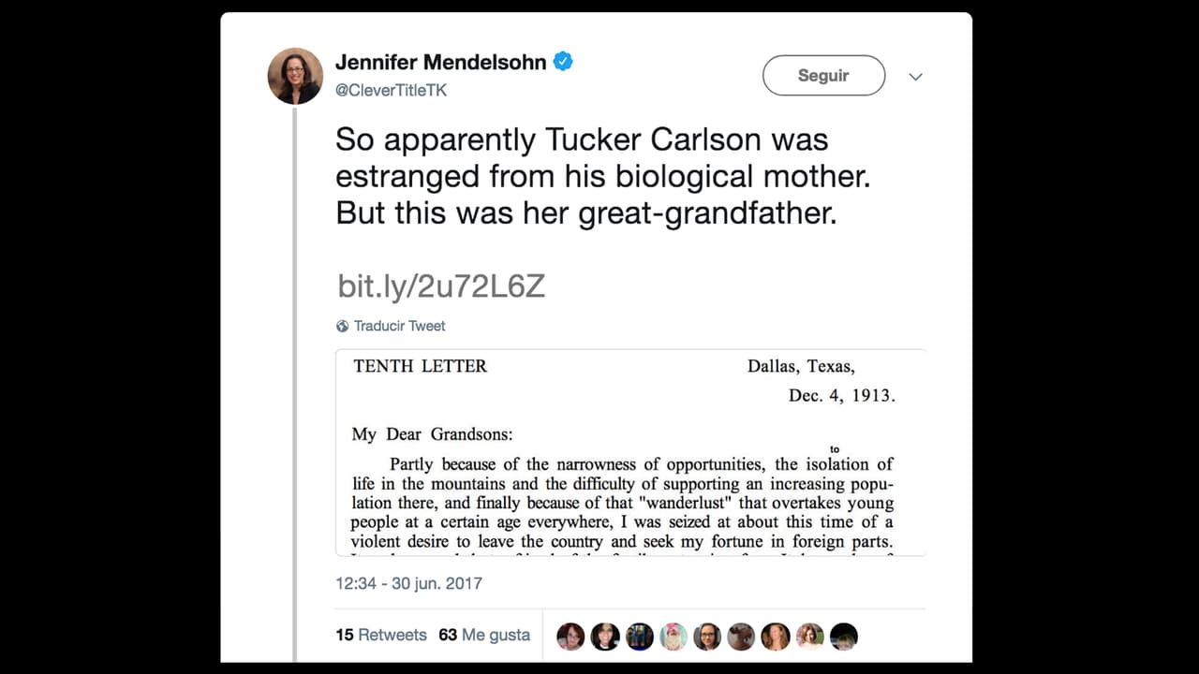
Task: Select the last avatar in the likers strip
Action: pyautogui.click(x=844, y=636)
